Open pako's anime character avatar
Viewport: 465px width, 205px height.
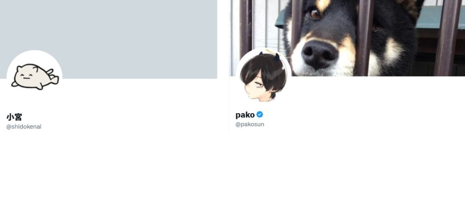(x=263, y=76)
